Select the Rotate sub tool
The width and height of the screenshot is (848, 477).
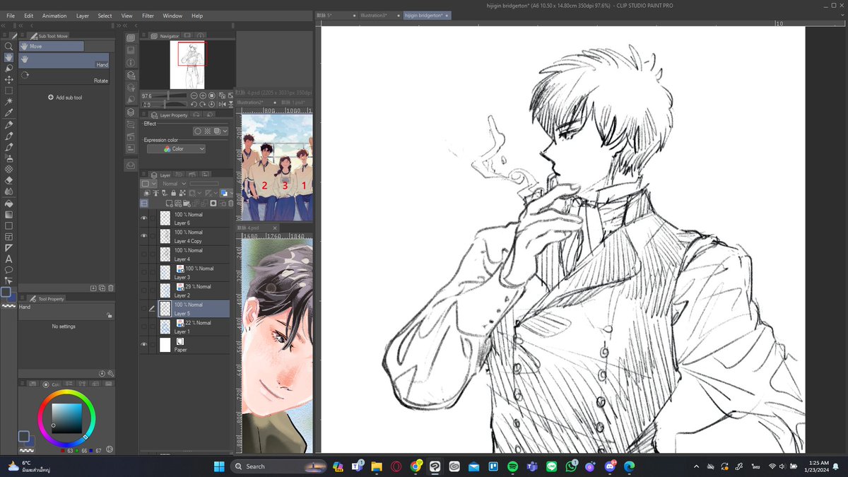pos(64,77)
